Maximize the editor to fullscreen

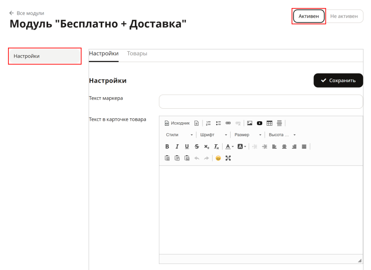[228, 158]
